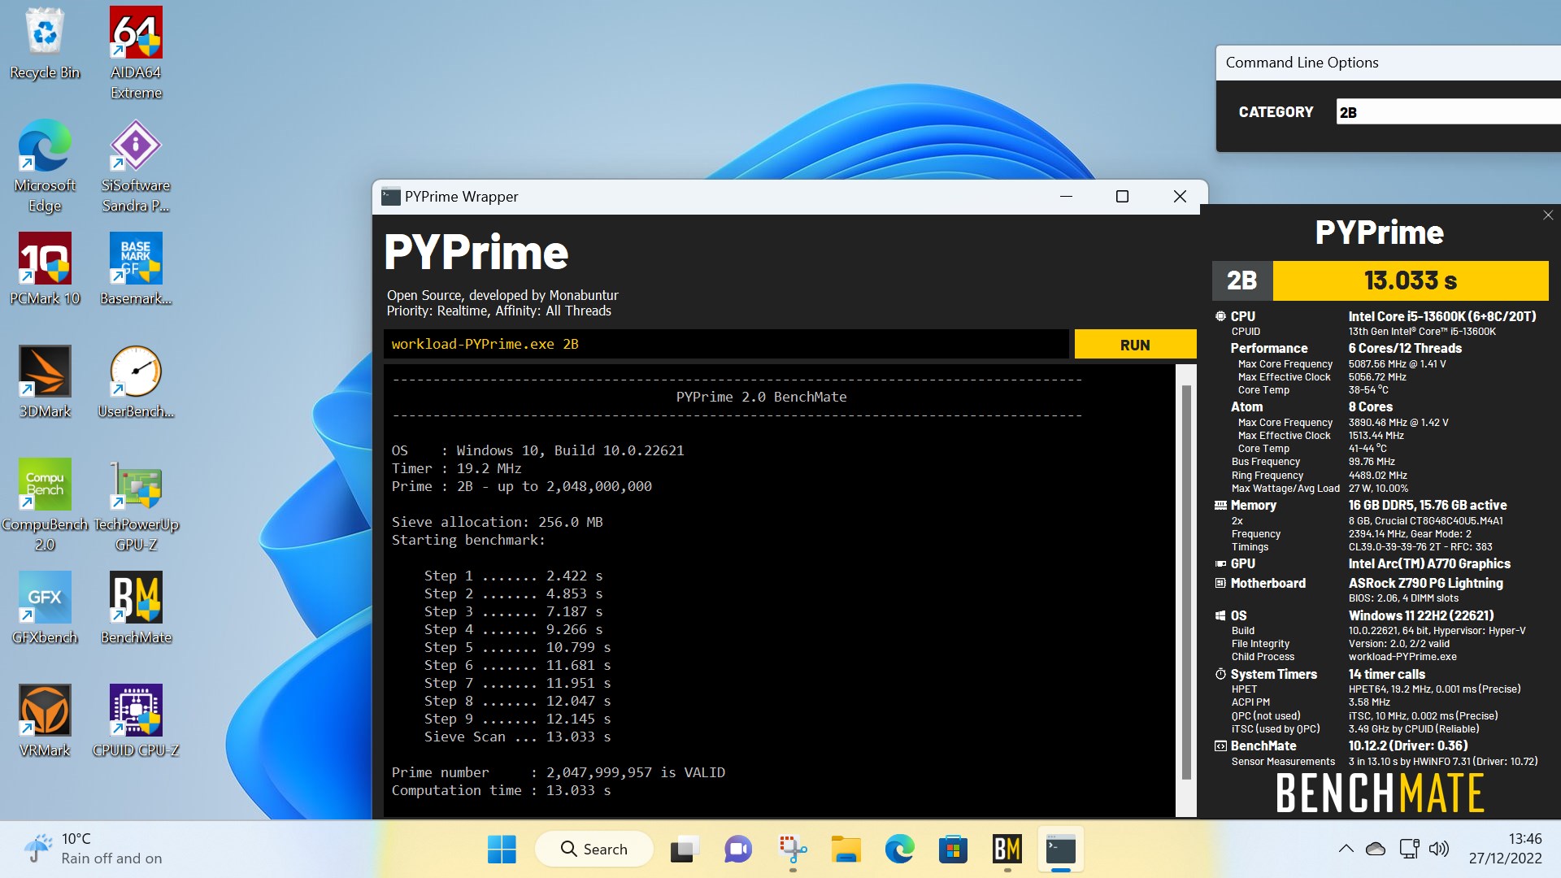Close the PYPrime Wrapper window
Viewport: 1561px width, 878px height.
tap(1180, 196)
